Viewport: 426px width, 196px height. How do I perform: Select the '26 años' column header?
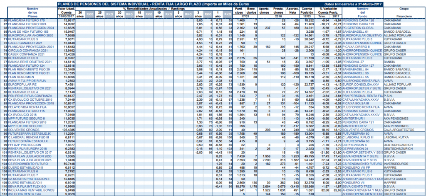click(x=80, y=15)
